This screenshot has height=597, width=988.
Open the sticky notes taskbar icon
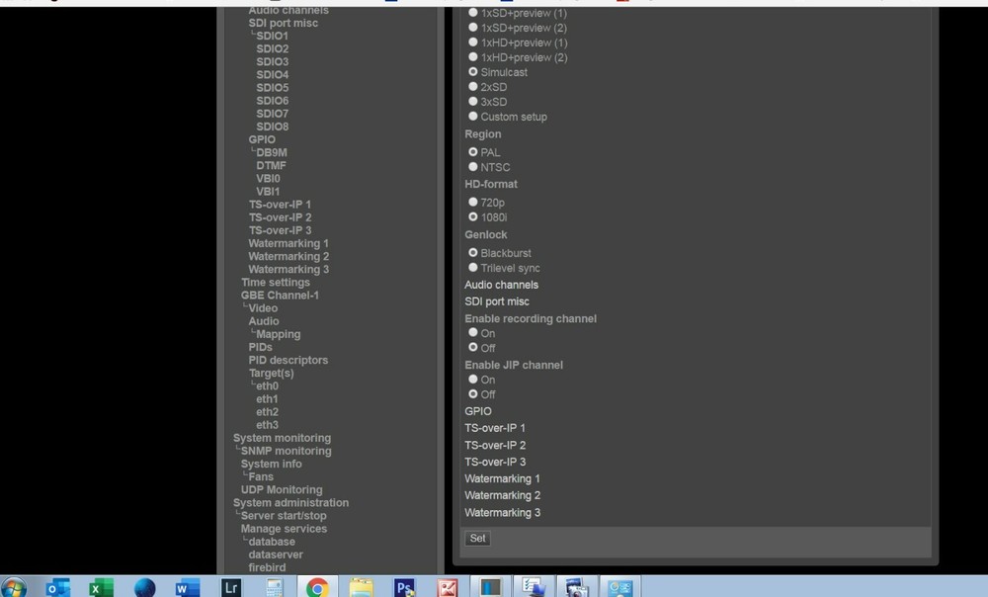(x=361, y=587)
